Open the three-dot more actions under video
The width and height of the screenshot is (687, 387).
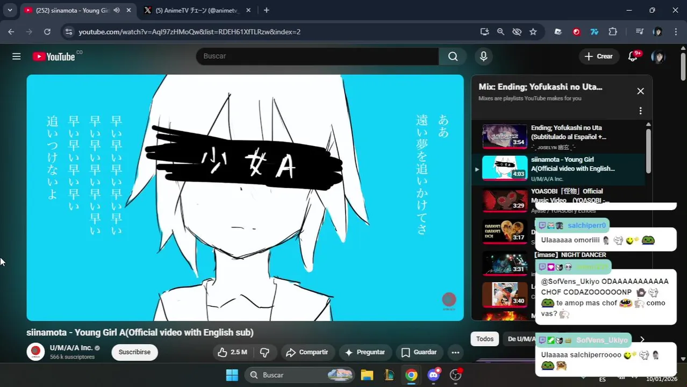point(455,352)
